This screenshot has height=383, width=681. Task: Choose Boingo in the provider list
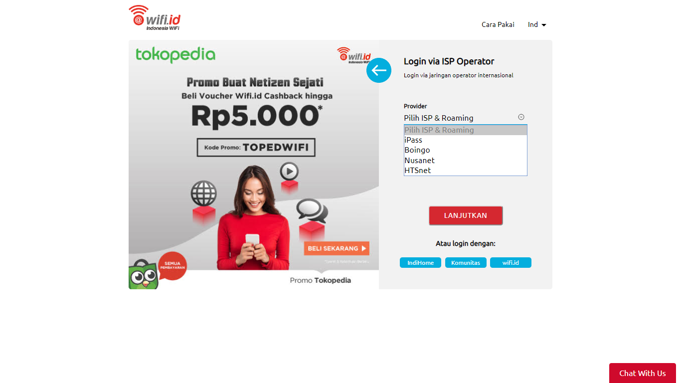click(x=465, y=150)
